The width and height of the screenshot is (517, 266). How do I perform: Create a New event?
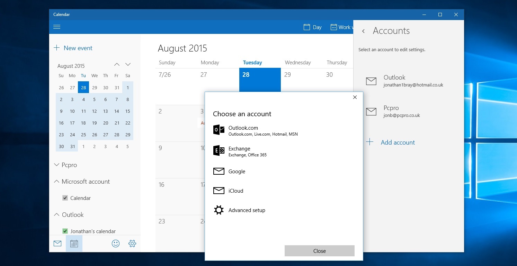[x=73, y=48]
